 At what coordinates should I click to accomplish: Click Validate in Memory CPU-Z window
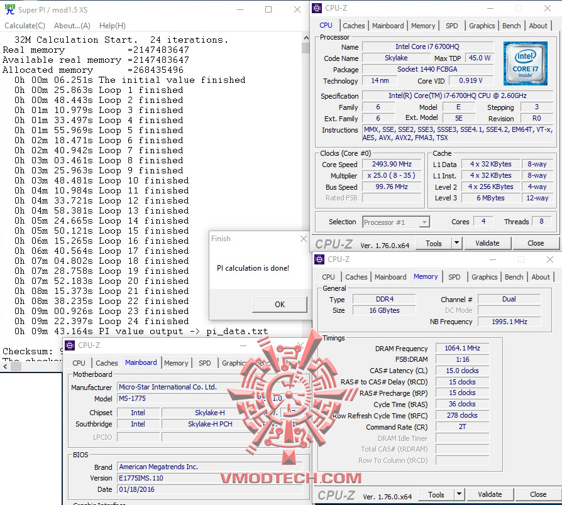click(490, 495)
